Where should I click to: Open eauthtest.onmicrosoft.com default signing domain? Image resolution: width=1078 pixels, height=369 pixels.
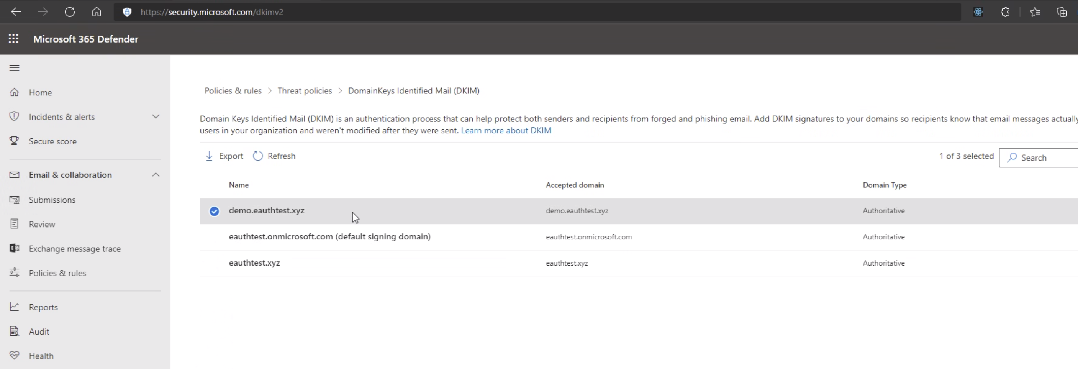(x=330, y=236)
